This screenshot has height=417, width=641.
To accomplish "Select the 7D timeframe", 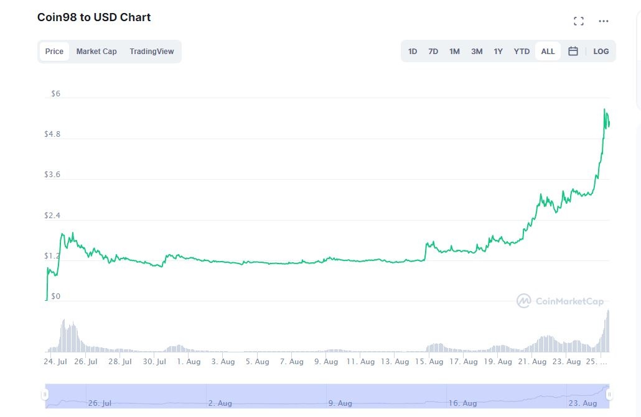I will click(x=433, y=51).
